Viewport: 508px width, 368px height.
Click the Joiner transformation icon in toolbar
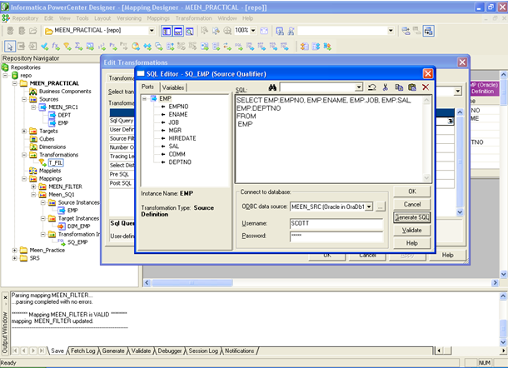[147, 47]
